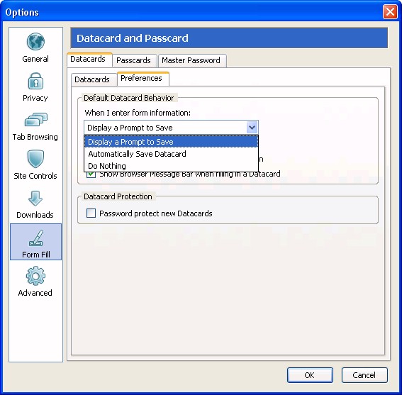The image size is (402, 395).
Task: Switch to the Master Password tab
Action: point(191,60)
